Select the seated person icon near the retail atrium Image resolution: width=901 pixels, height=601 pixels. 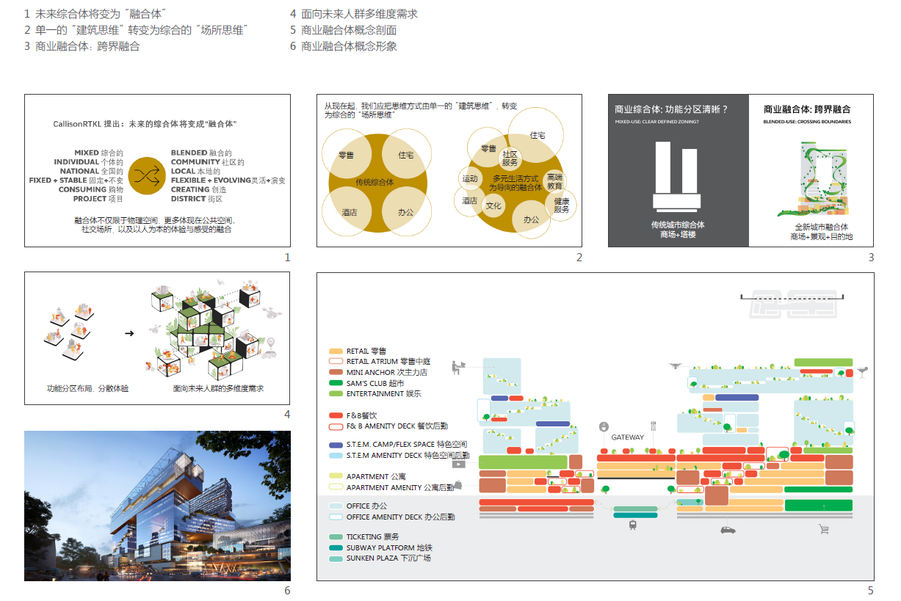click(x=456, y=366)
